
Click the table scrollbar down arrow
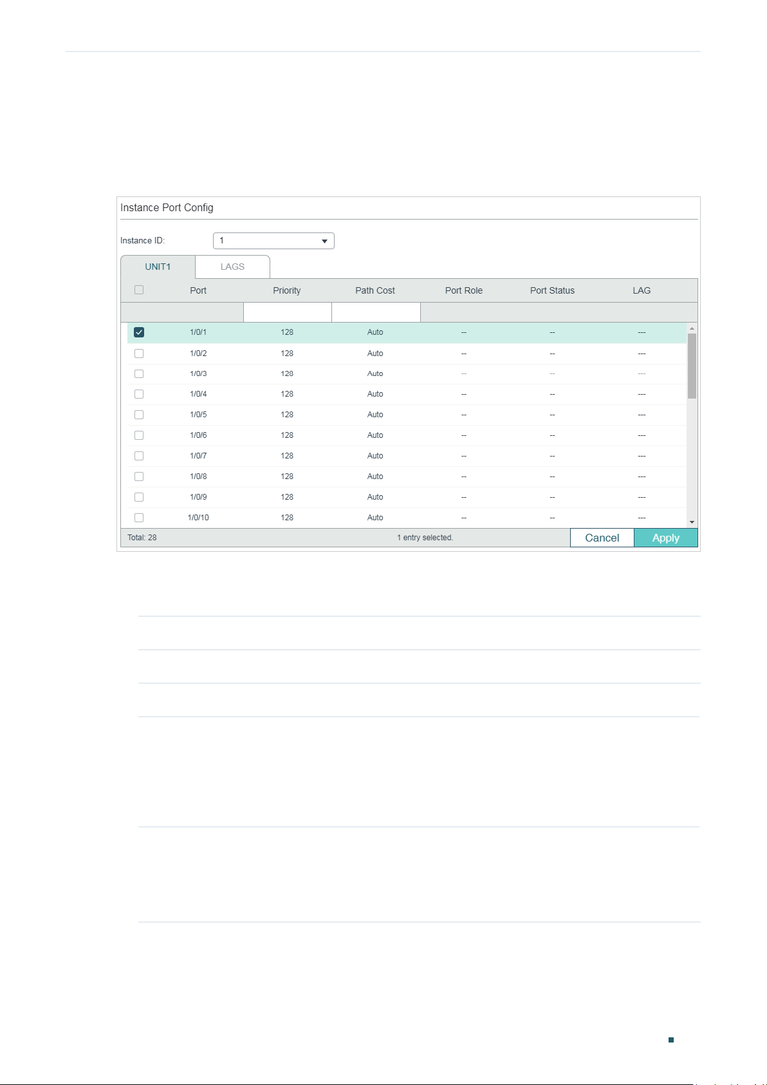[x=692, y=522]
